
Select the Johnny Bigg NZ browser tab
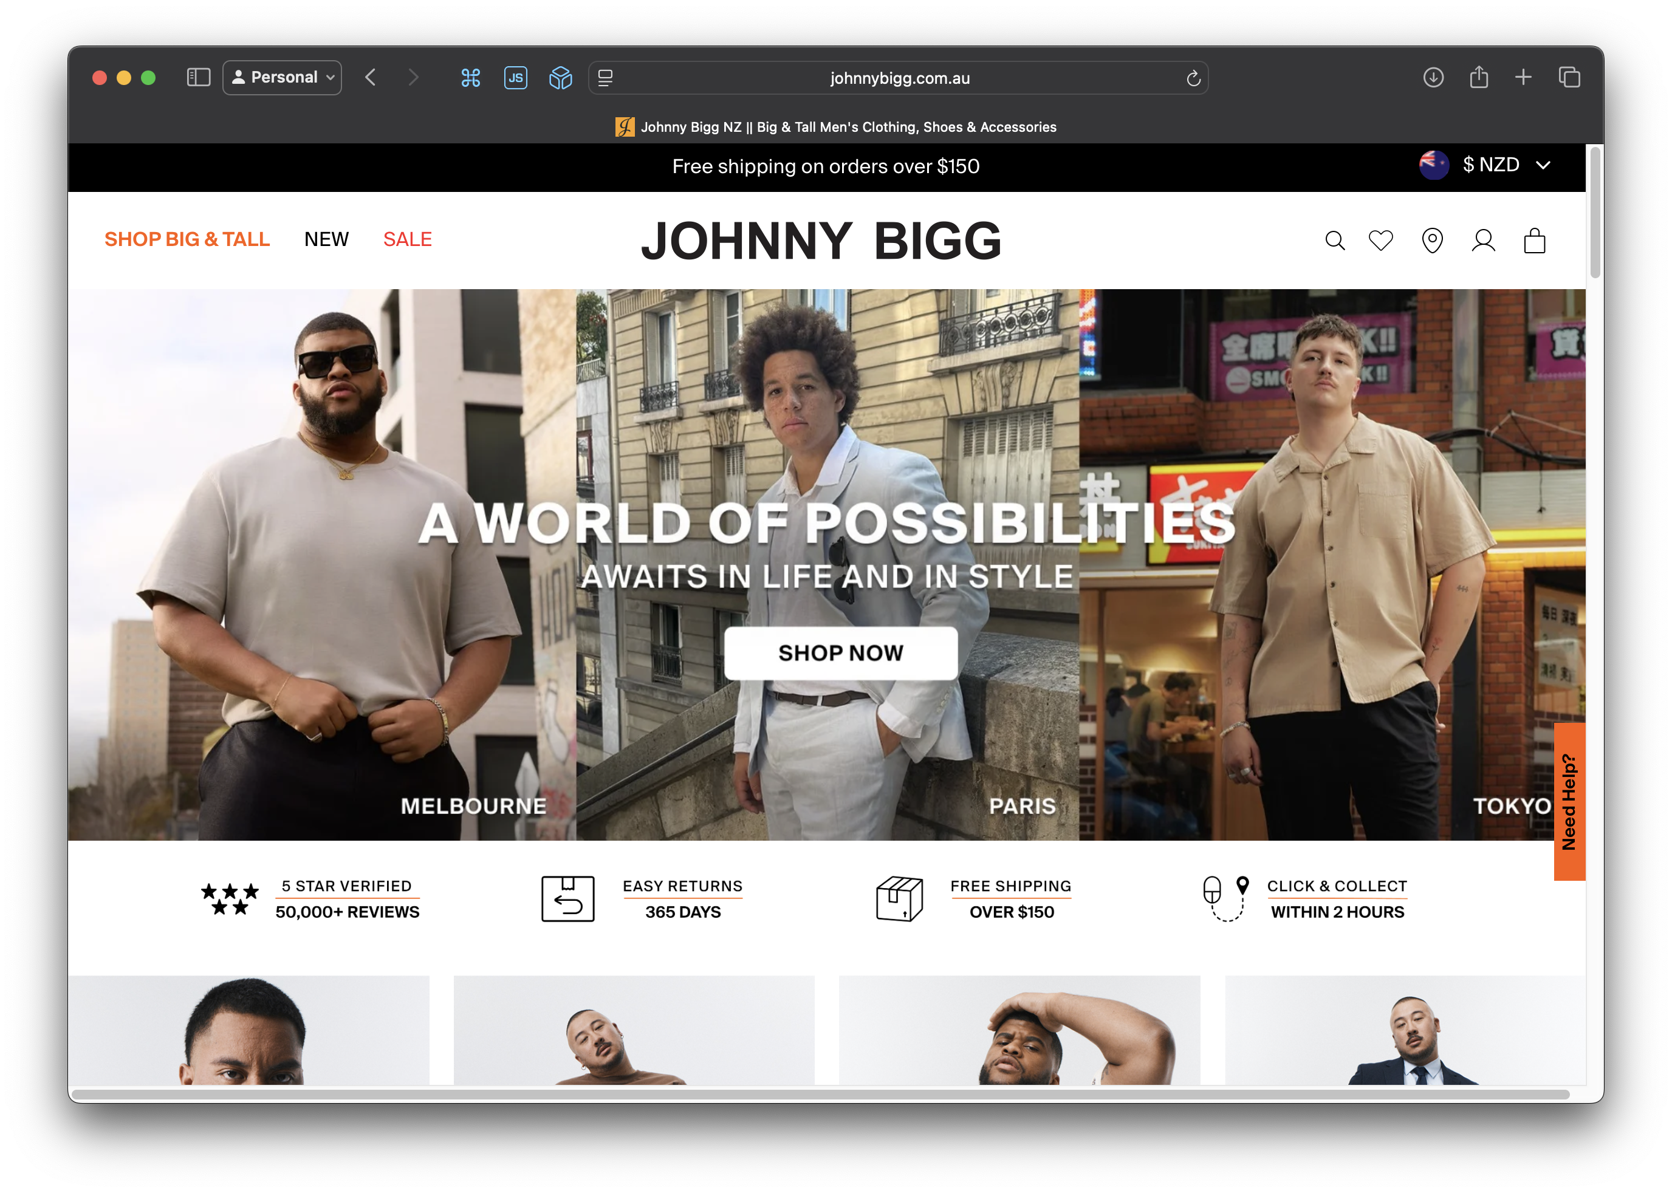[x=836, y=127]
